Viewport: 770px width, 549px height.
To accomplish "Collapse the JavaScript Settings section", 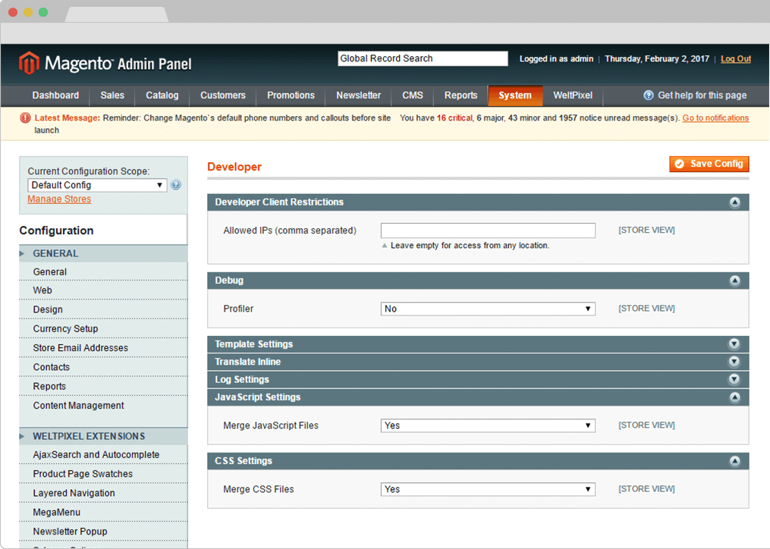I will click(x=734, y=397).
